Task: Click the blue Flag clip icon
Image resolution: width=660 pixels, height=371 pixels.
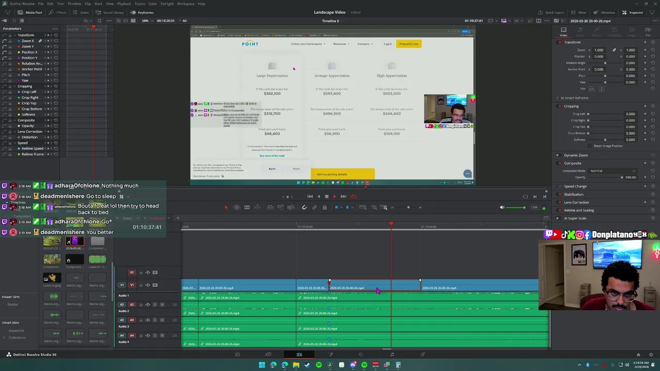Action: pyautogui.click(x=336, y=207)
